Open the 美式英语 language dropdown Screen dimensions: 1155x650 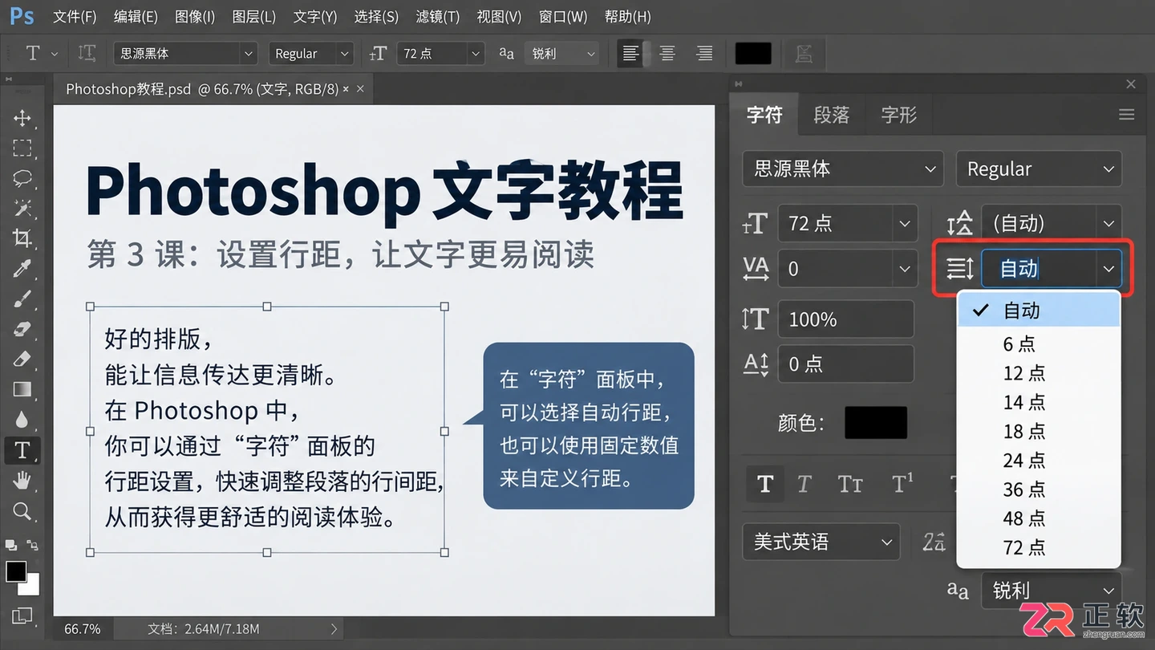(x=821, y=542)
